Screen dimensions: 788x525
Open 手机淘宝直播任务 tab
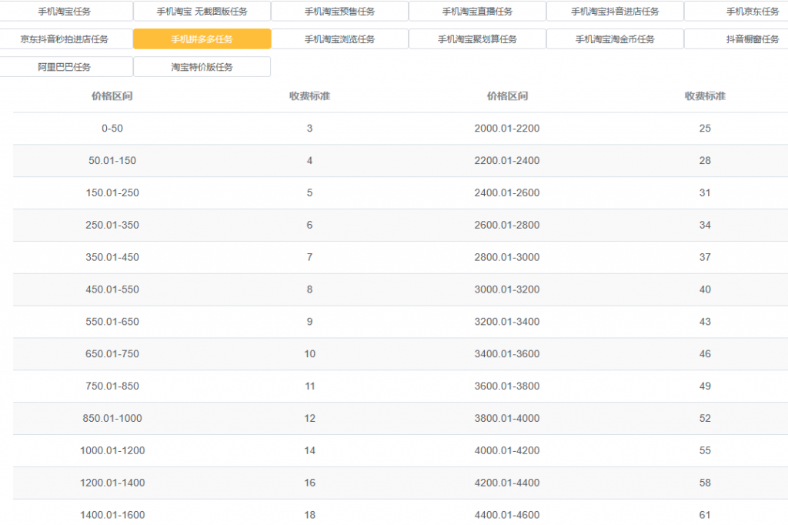477,11
